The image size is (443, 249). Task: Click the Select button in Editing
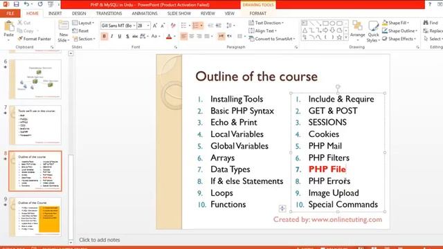click(433, 39)
